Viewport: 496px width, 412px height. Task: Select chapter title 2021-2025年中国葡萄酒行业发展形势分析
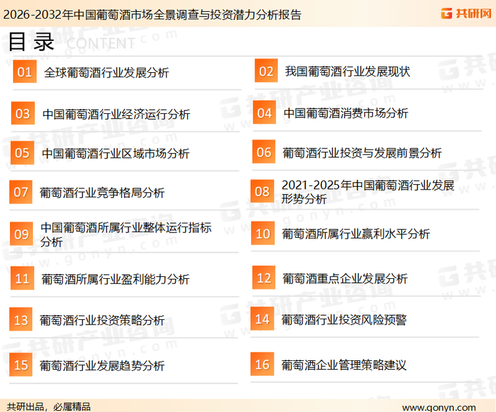[368, 191]
